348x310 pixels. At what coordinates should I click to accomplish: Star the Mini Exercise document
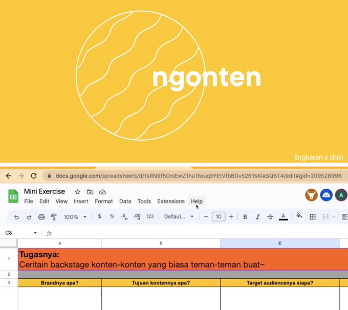coord(77,192)
